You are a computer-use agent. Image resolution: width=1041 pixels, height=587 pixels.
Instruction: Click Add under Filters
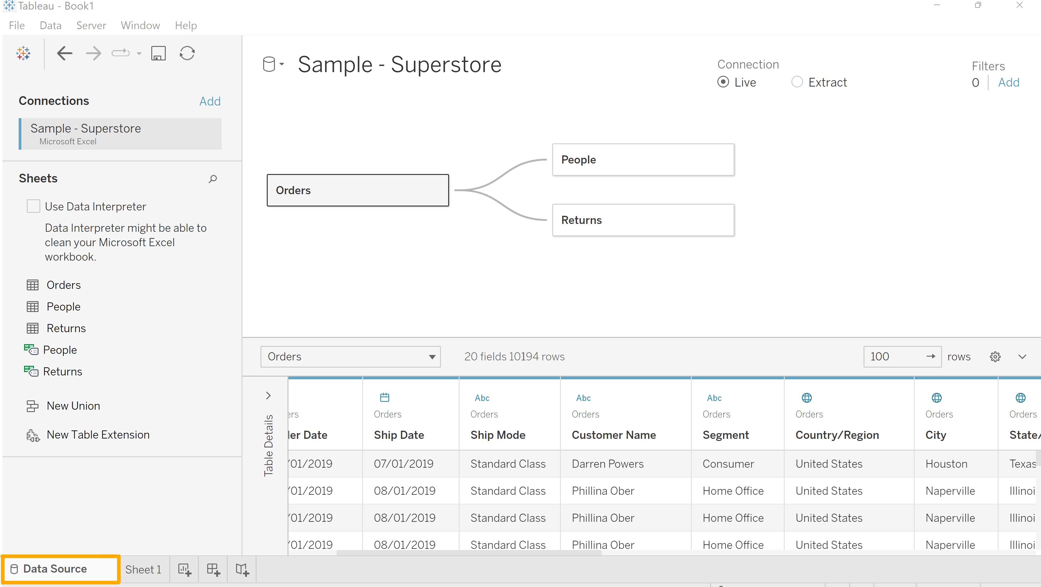[1008, 82]
